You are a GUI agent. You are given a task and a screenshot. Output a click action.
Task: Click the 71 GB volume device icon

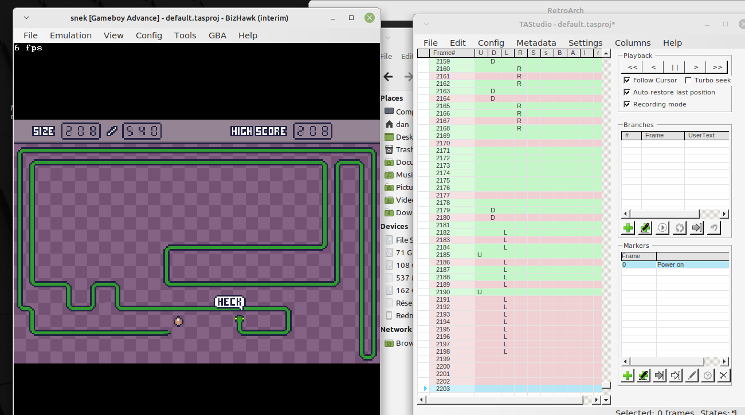click(x=390, y=252)
